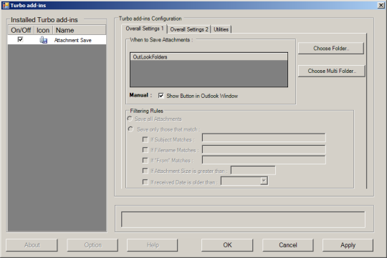Toggle the Attachment Save On/Off checkbox
This screenshot has width=387, height=258.
20,39
